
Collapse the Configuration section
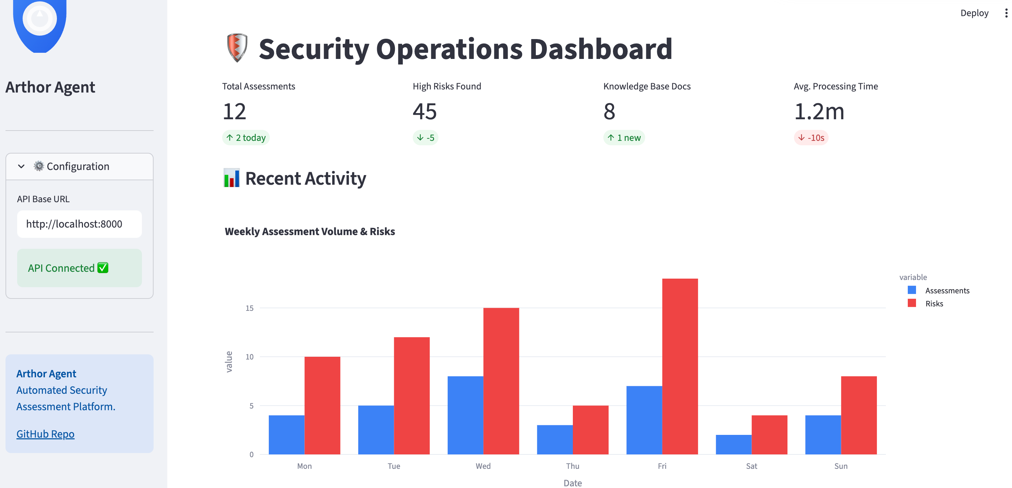coord(22,166)
